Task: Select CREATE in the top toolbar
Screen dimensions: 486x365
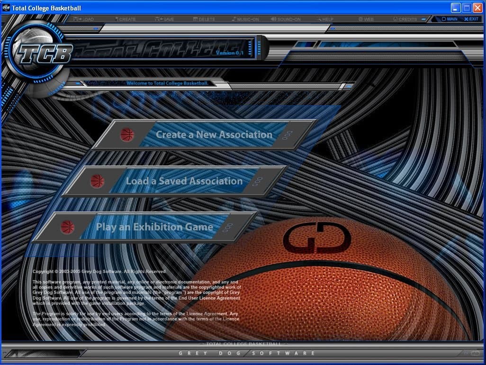Action: (x=126, y=19)
